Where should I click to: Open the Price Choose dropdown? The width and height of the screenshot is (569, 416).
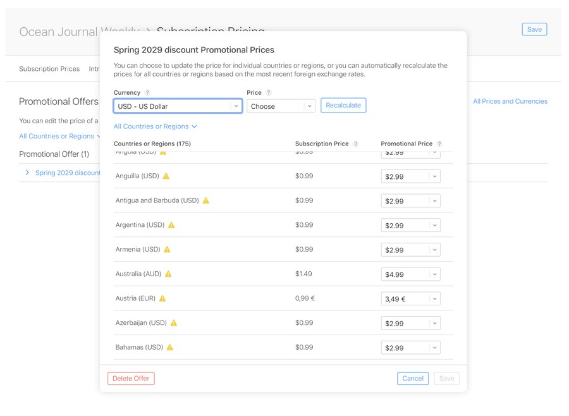[281, 106]
